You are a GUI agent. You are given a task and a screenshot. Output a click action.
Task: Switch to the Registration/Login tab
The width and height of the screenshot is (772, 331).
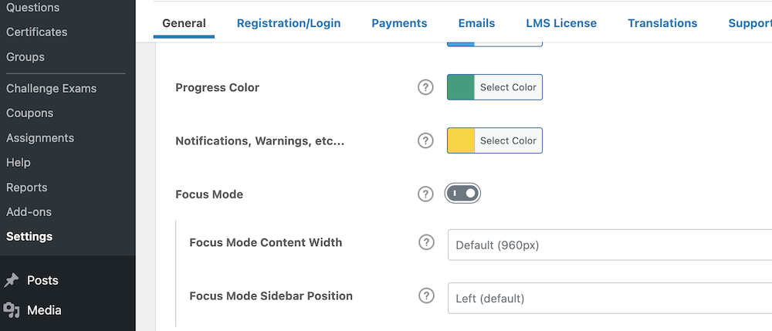click(289, 23)
